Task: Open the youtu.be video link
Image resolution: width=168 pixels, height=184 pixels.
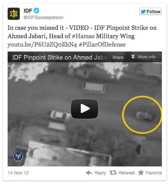Action: click(x=42, y=45)
